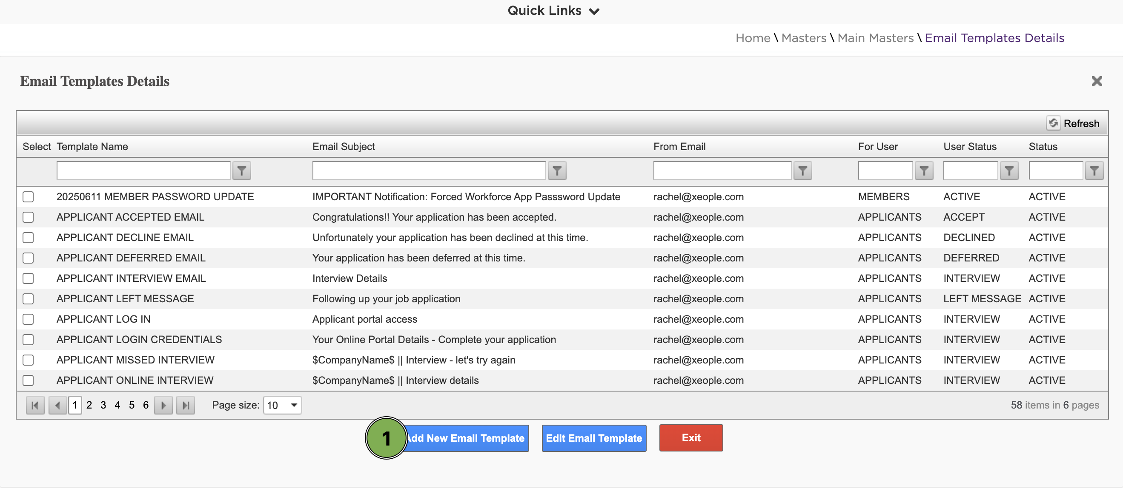Focus the From Email filter field
This screenshot has width=1123, height=494.
point(722,170)
